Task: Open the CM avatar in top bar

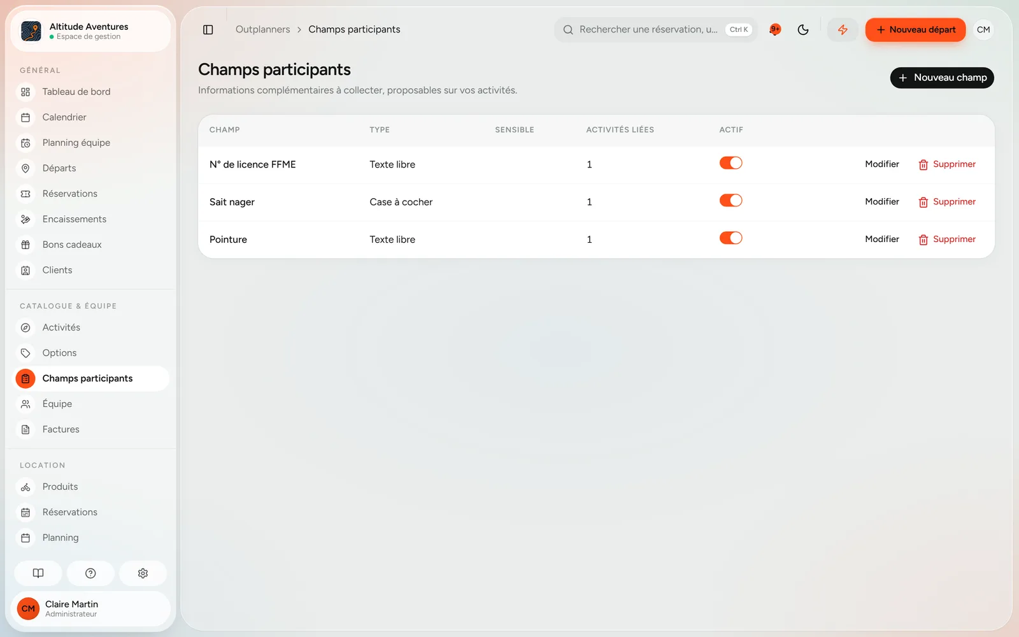Action: (x=983, y=30)
